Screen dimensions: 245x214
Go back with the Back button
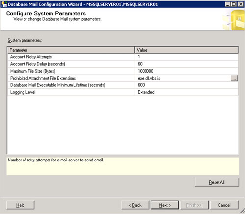click(x=135, y=205)
